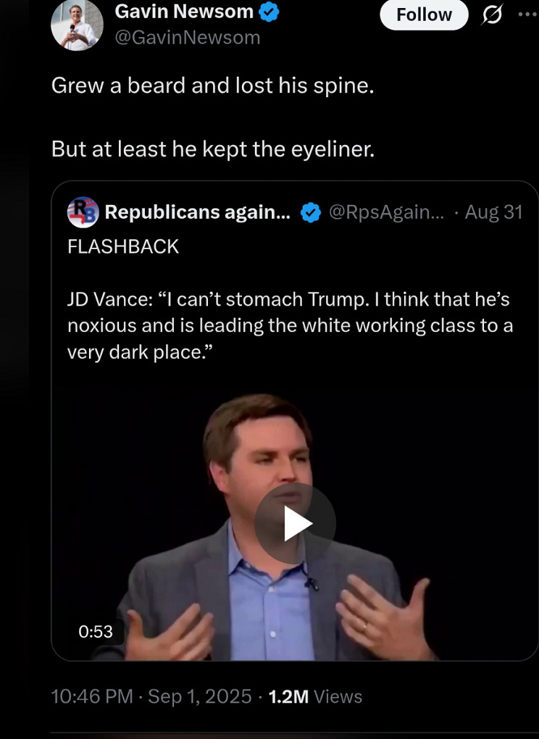Click the quoted account's blue verified badge
Viewport: 539px width, 739px height.
pyautogui.click(x=311, y=212)
